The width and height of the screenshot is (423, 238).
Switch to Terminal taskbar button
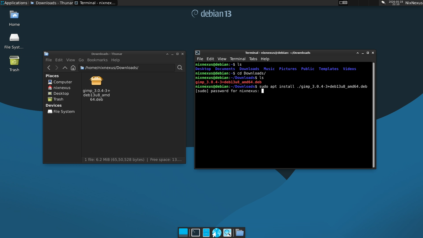click(x=95, y=3)
